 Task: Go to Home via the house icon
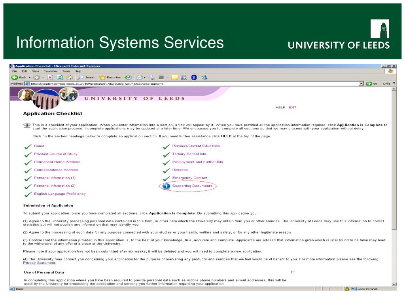point(70,77)
